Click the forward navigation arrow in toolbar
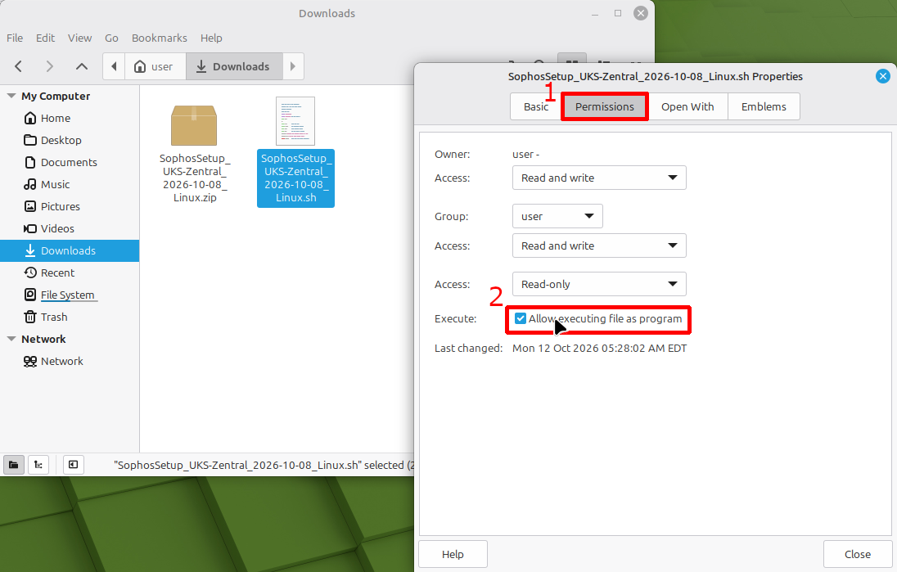The image size is (897, 572). (x=50, y=66)
